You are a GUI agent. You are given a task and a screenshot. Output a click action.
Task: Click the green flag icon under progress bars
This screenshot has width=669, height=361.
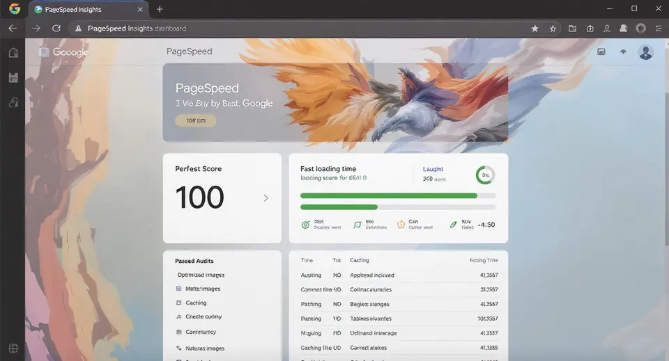(357, 225)
